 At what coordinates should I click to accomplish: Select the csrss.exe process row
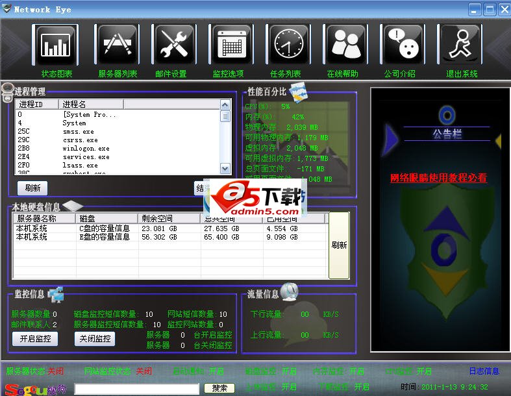coord(118,140)
